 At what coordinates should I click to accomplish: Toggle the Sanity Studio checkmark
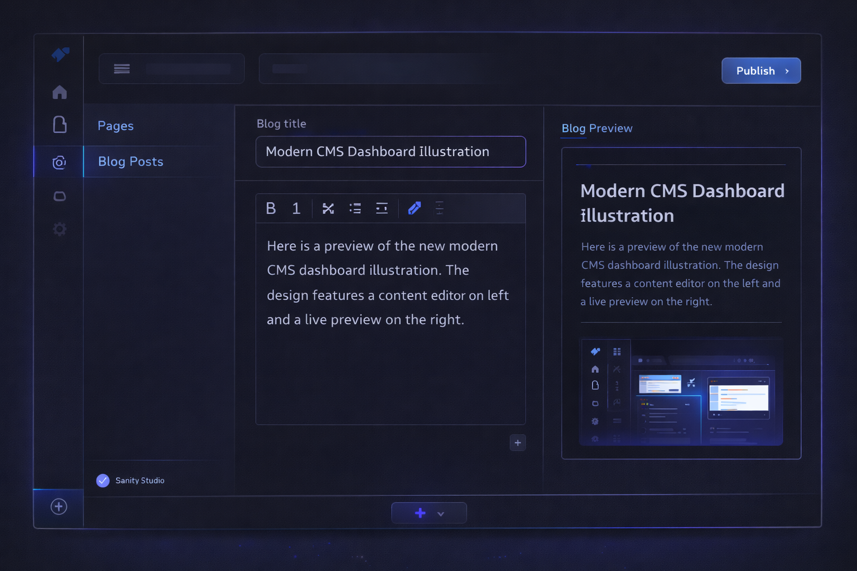coord(103,481)
